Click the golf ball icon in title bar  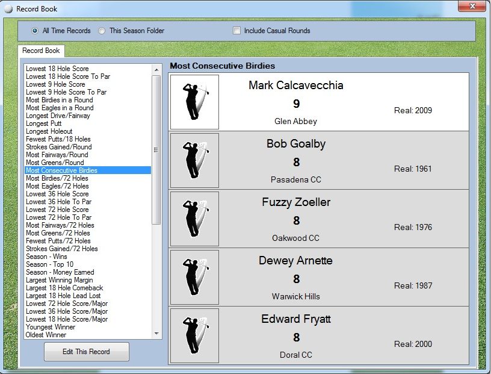point(8,9)
